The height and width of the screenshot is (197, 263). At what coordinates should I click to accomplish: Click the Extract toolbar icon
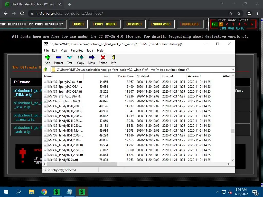click(59, 60)
